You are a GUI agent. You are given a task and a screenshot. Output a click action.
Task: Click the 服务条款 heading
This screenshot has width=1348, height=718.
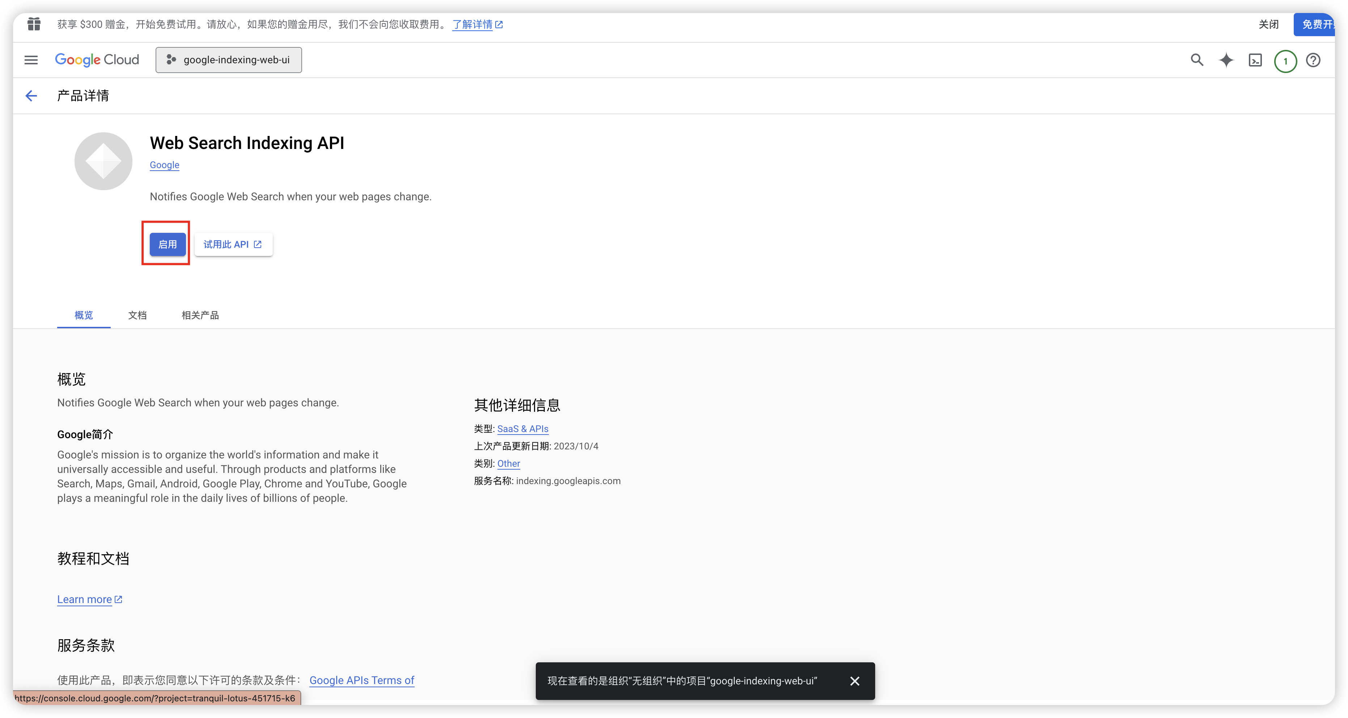click(x=86, y=645)
